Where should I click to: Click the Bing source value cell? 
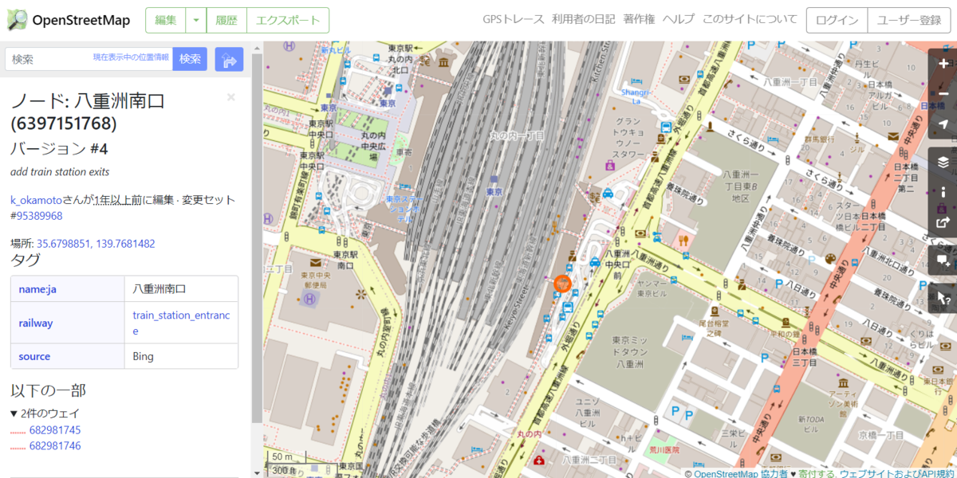click(181, 356)
